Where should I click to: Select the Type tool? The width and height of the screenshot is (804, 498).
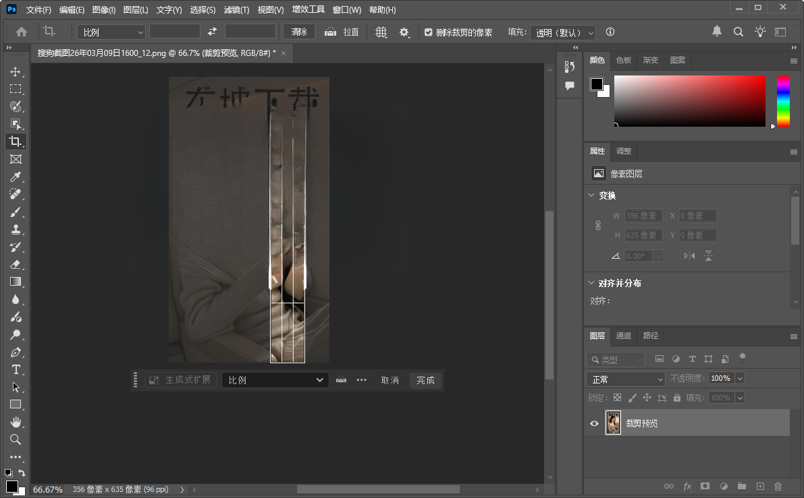point(16,369)
